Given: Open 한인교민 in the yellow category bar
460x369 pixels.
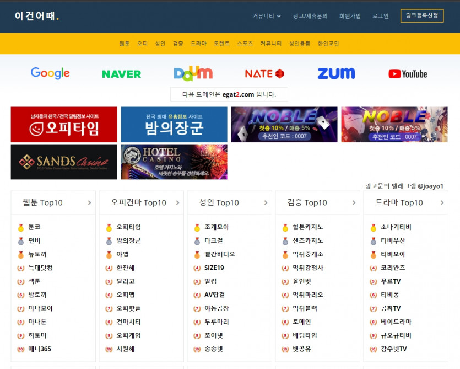Looking at the screenshot, I should 328,44.
